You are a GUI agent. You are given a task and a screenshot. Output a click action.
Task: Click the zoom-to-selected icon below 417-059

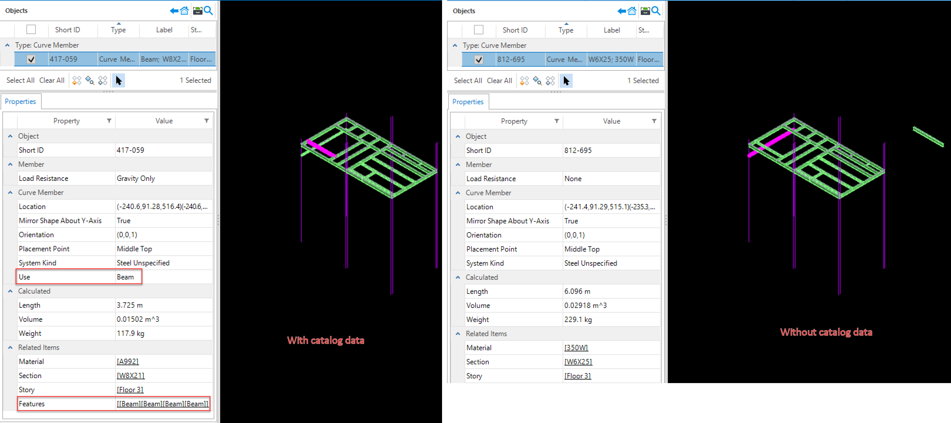(90, 80)
